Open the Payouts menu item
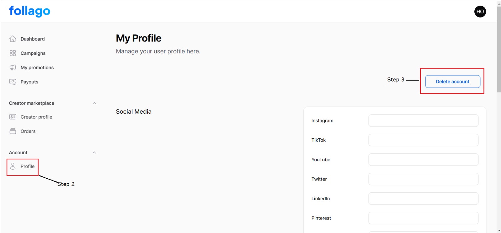This screenshot has height=233, width=501. (29, 82)
